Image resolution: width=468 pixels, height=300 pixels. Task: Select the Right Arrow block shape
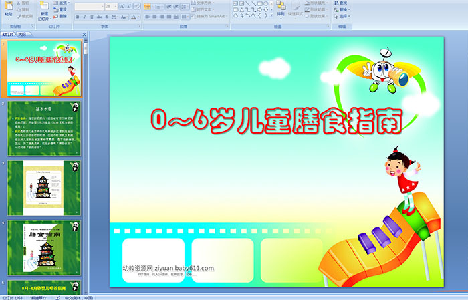tap(259, 10)
